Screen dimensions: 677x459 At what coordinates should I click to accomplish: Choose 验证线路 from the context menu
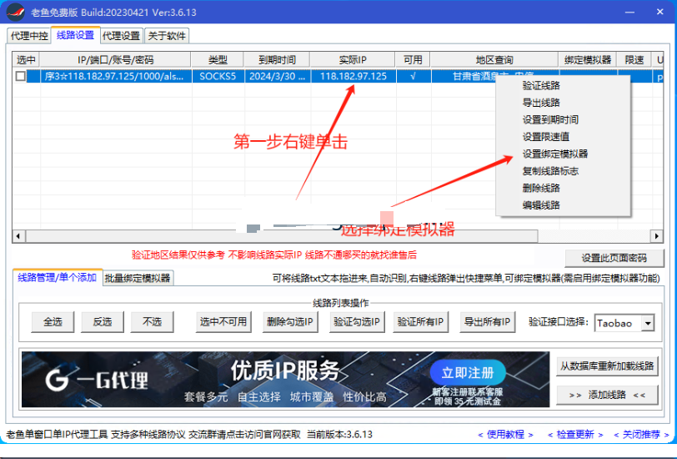pos(541,86)
